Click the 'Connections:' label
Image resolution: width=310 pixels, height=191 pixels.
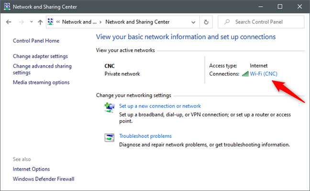tap(224, 74)
